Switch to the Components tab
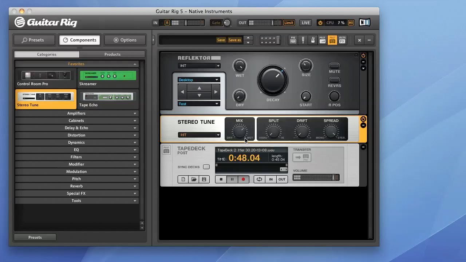The height and width of the screenshot is (262, 466). click(x=80, y=40)
